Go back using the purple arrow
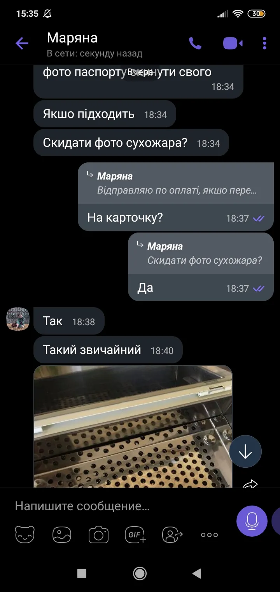This screenshot has width=280, height=592. (x=22, y=43)
